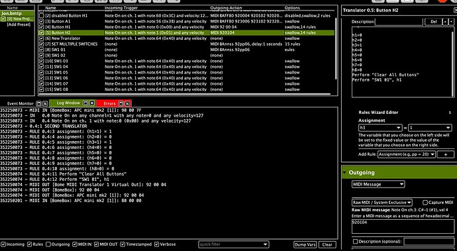Toggle the Rules log filter checkbox
Viewport: 457px width, 251px height.
pyautogui.click(x=29, y=244)
